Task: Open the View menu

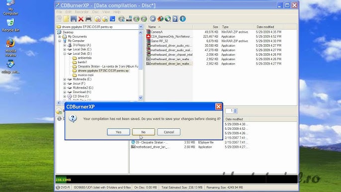Action: pyautogui.click(x=106, y=12)
